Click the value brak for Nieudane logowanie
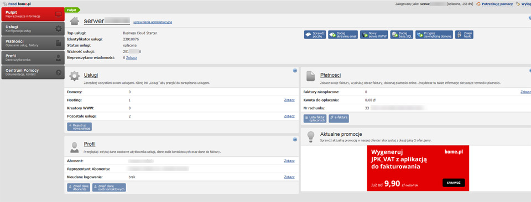 coord(132,177)
